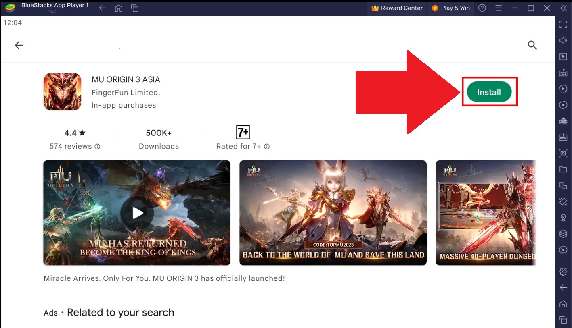Open FingerFun Limited. developer link

coord(126,92)
